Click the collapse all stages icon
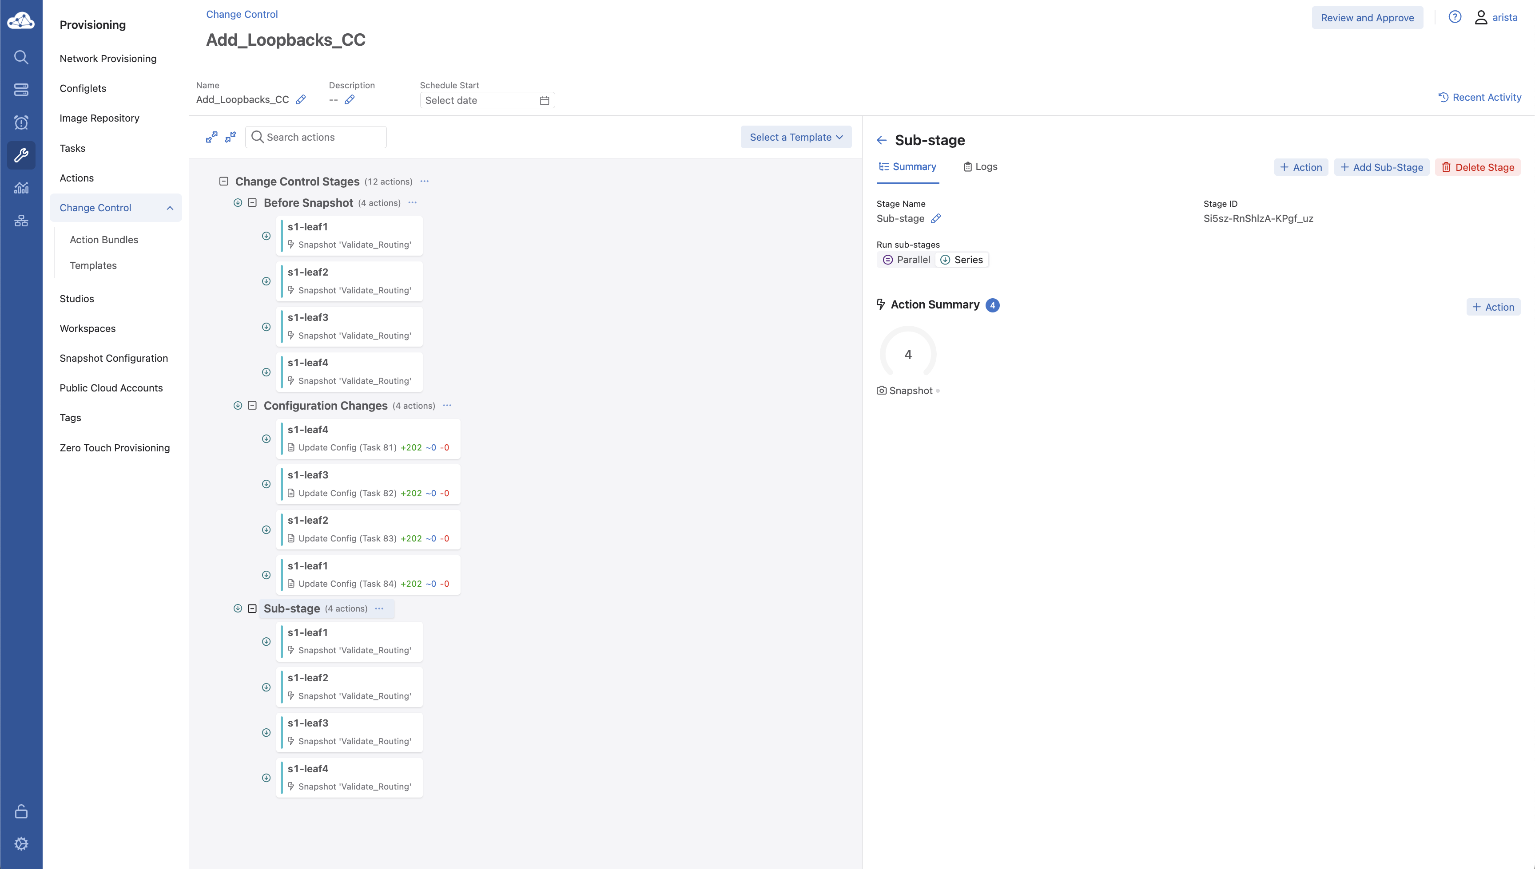This screenshot has height=869, width=1535. [231, 137]
